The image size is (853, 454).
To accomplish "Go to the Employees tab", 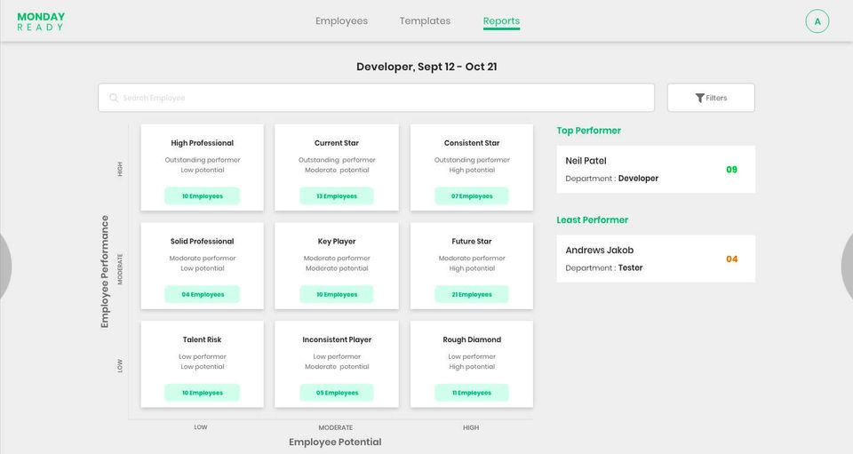I will pos(341,20).
